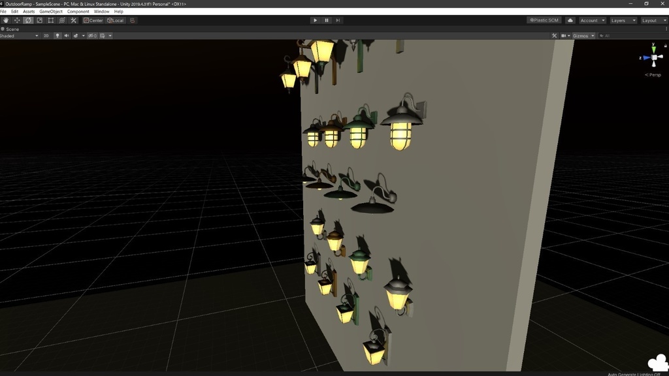Switch Persp projection label

[653, 74]
